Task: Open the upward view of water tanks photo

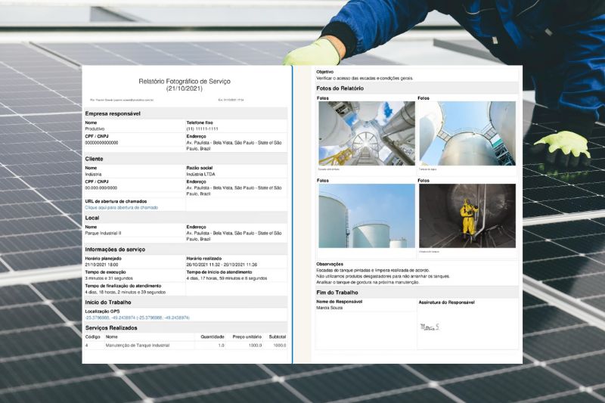Action: [467, 133]
